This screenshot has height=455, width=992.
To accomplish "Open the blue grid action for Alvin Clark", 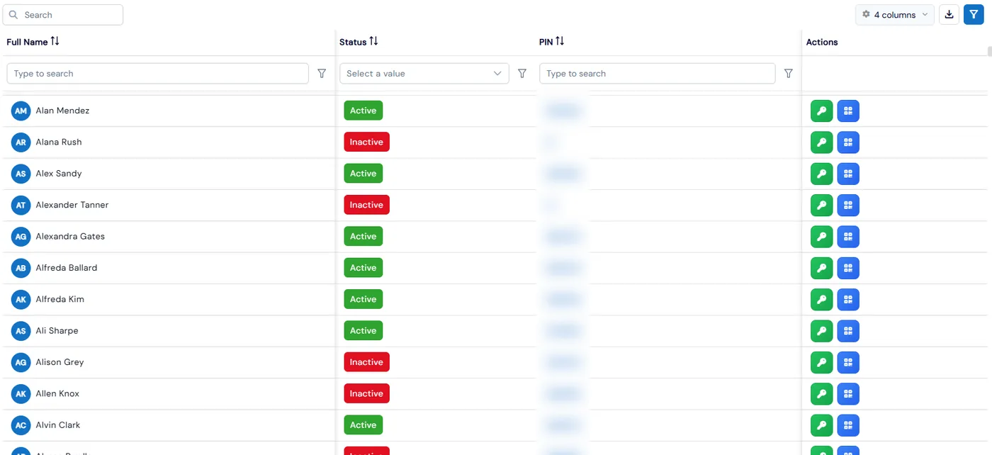I will [x=848, y=425].
